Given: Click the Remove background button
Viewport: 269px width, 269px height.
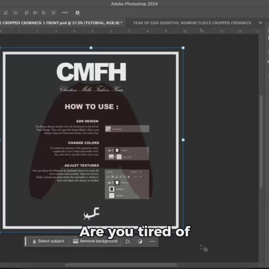Looking at the screenshot, I should pos(95,241).
